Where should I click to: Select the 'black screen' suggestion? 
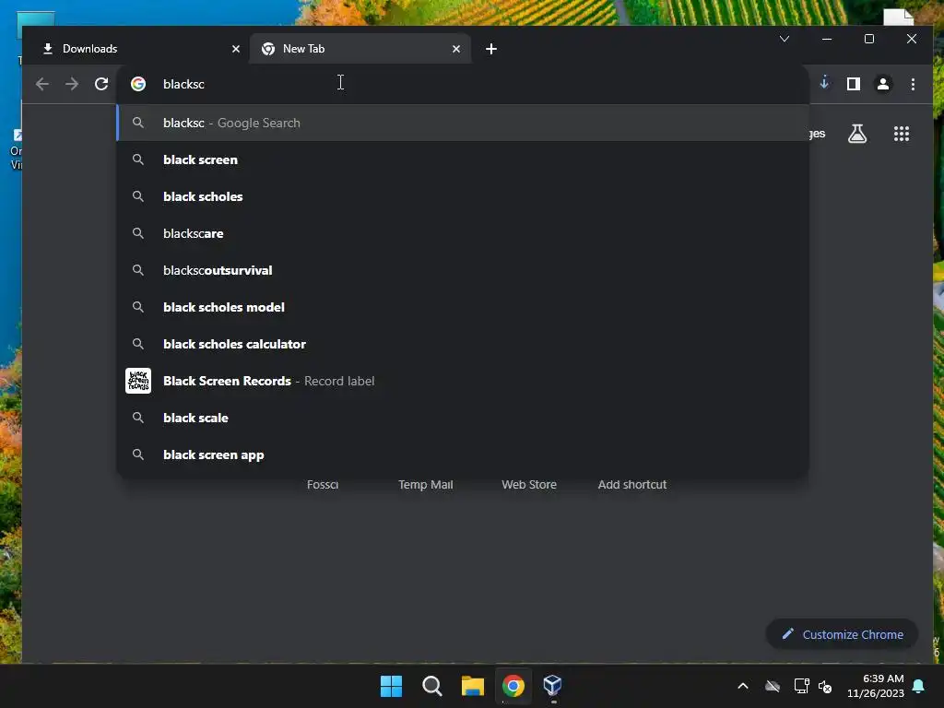tap(463, 159)
